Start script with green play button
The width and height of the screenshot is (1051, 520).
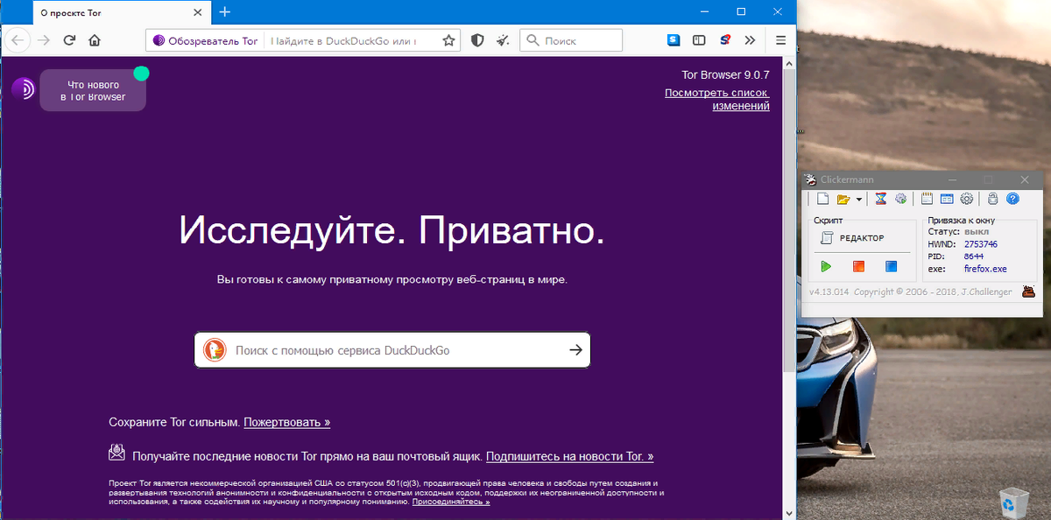tap(826, 266)
